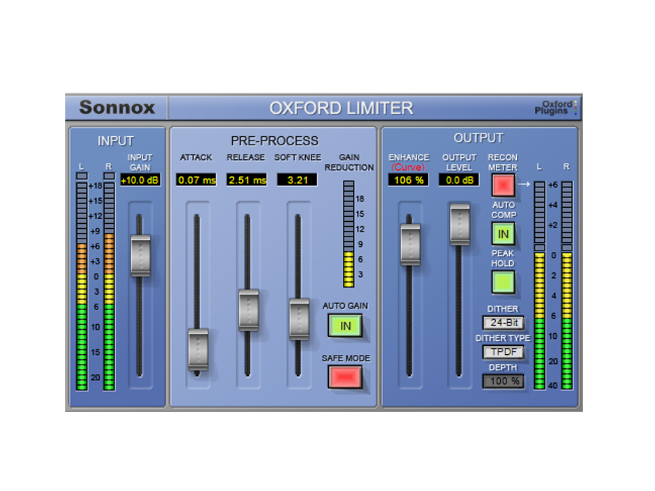Reset the input R clip indicator
This screenshot has width=655, height=491.
pos(109,176)
